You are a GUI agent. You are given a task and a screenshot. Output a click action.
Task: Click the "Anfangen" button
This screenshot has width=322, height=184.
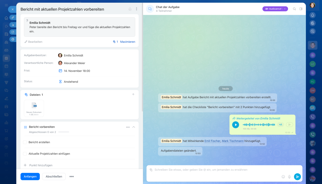(x=30, y=176)
